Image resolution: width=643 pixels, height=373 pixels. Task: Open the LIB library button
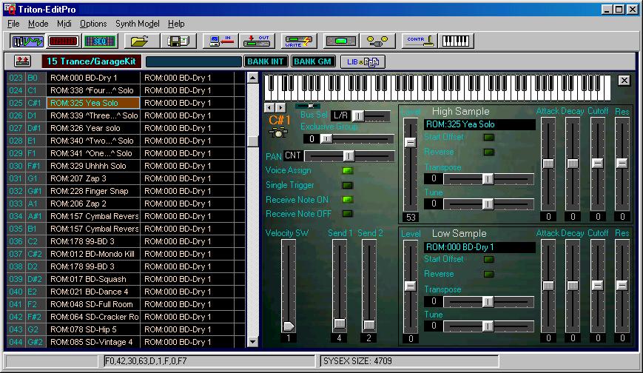[x=362, y=61]
